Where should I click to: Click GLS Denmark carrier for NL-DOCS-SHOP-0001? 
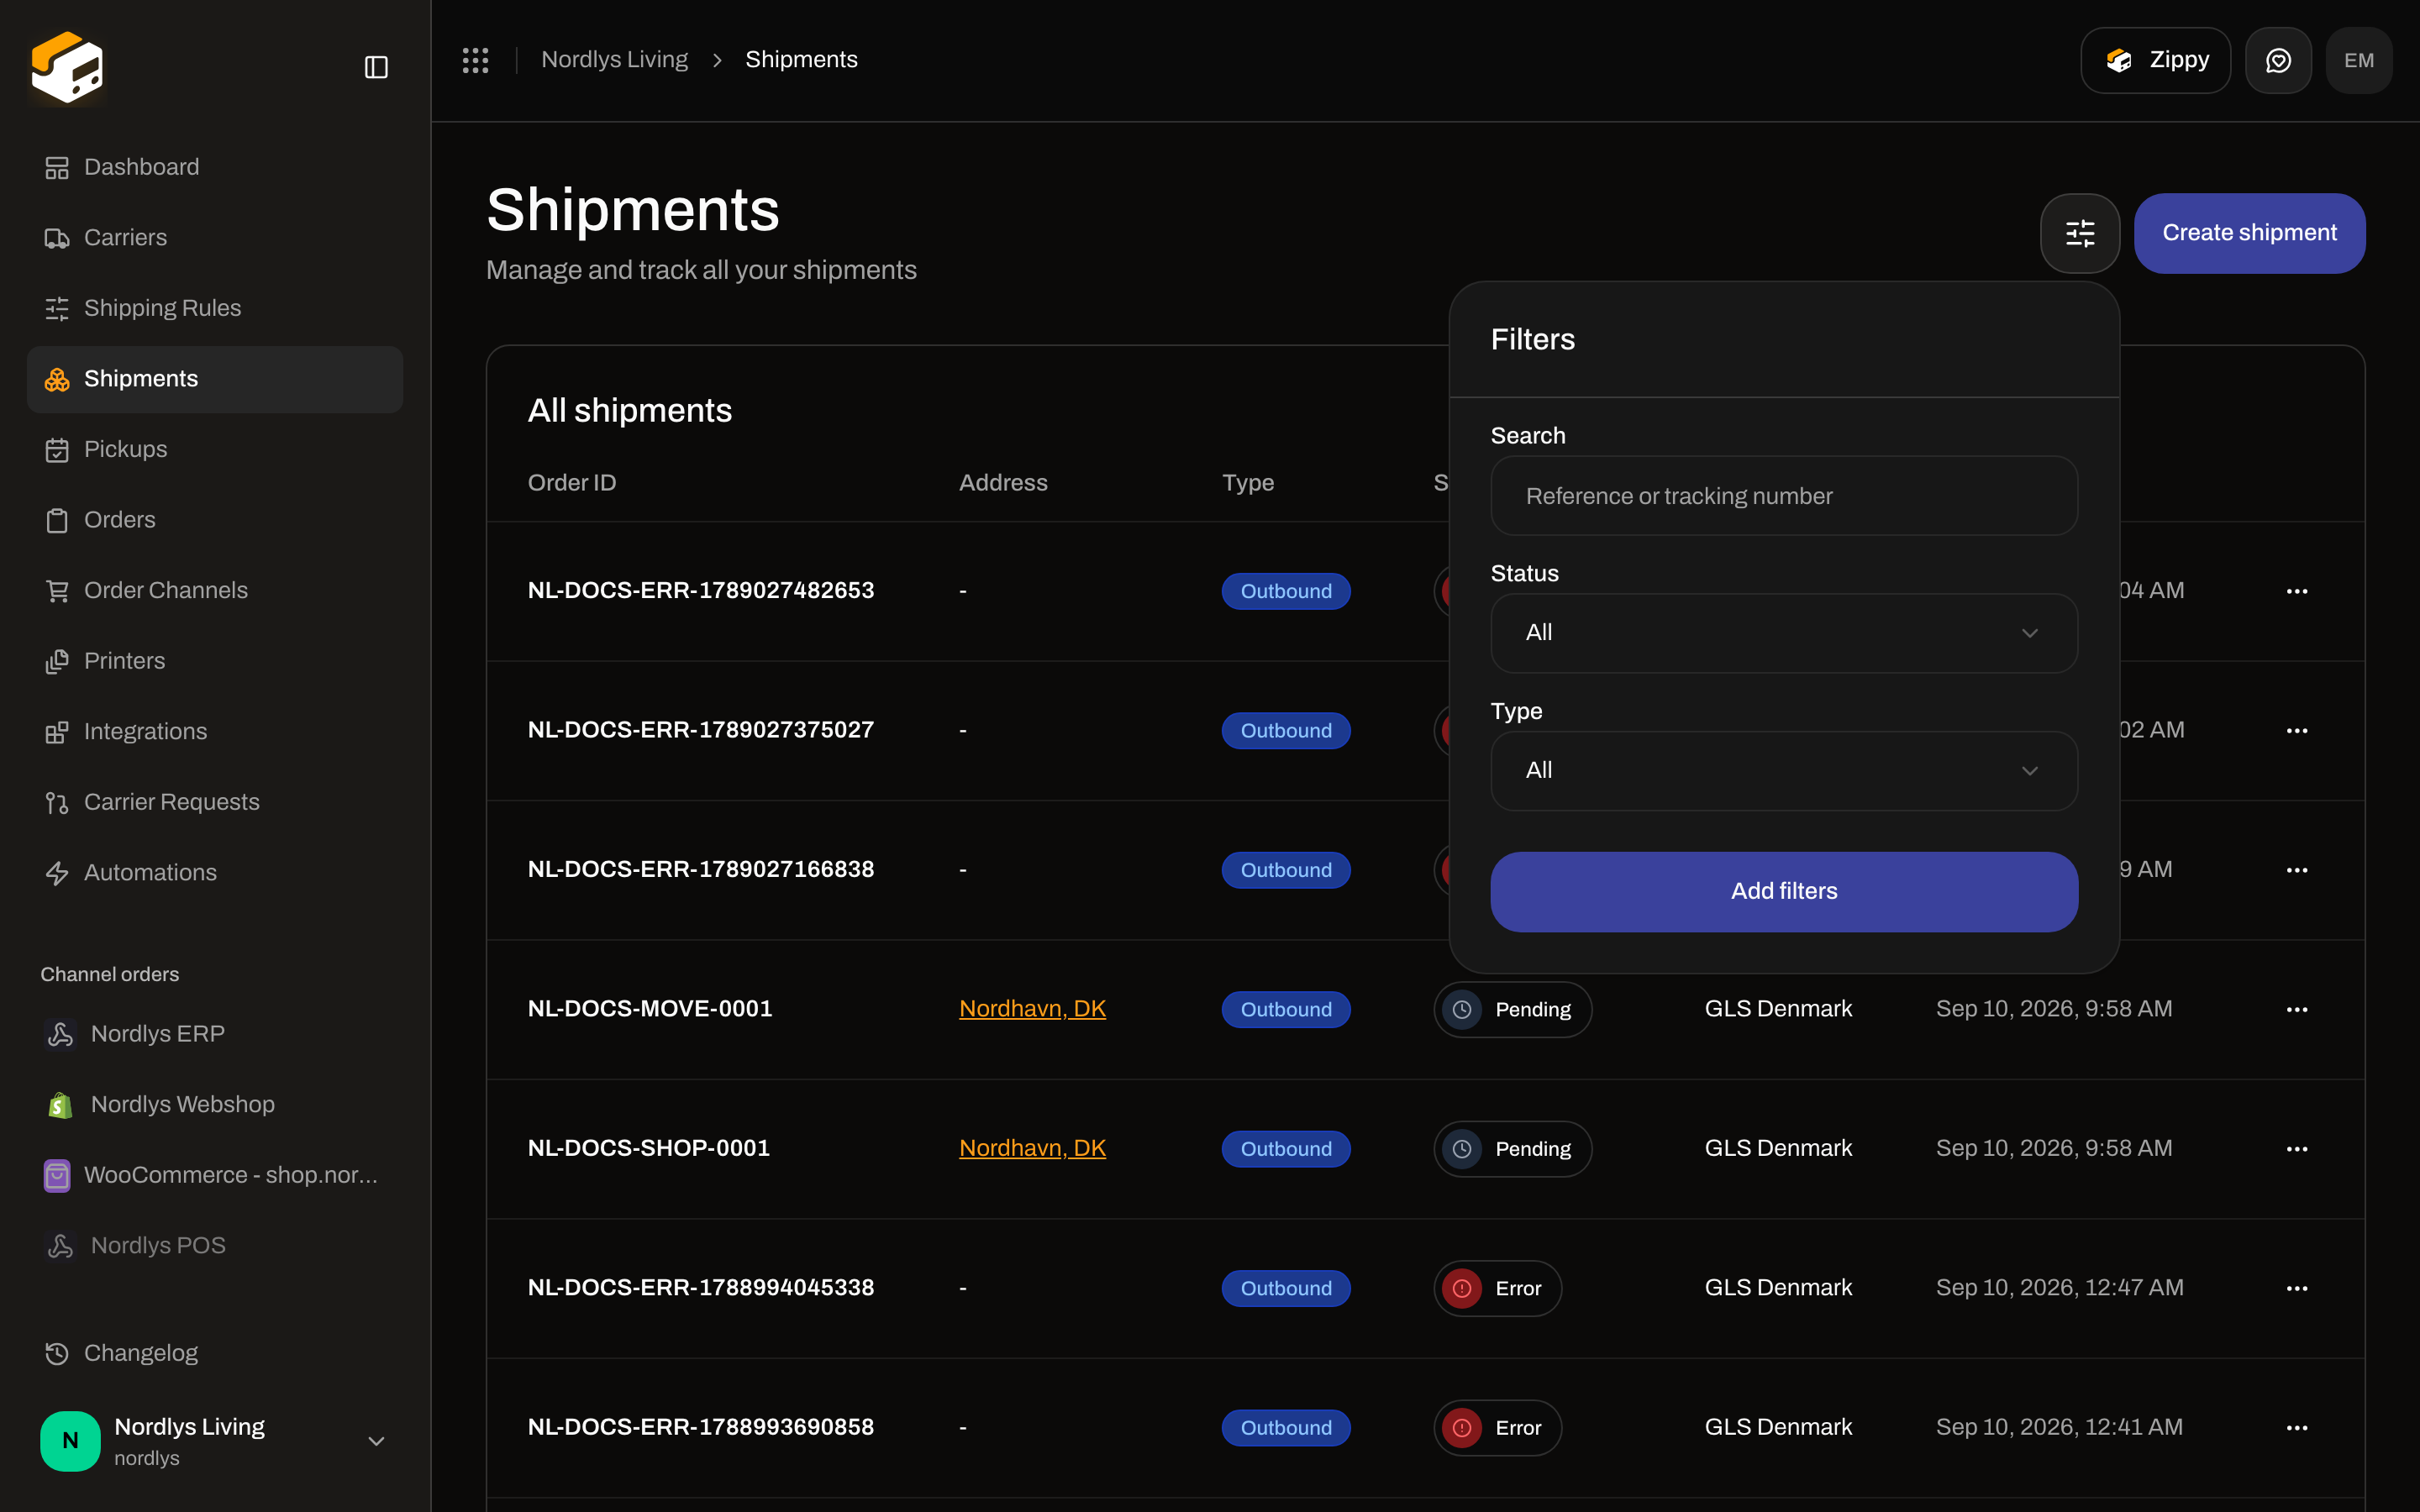[1778, 1148]
